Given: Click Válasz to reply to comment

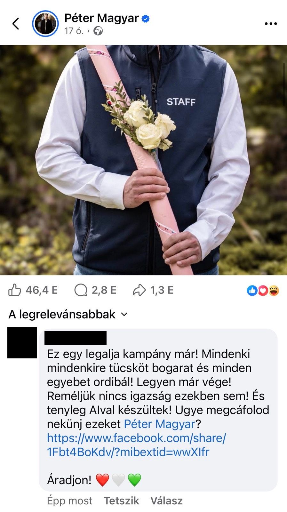Looking at the screenshot, I should point(166,500).
